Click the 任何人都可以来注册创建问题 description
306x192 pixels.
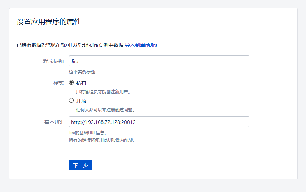[x=105, y=110]
